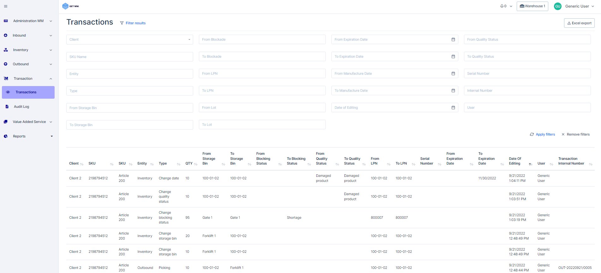
Task: Click Remove filters
Action: 575,134
